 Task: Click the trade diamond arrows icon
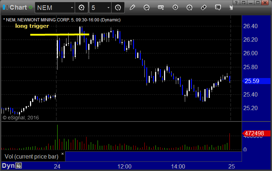[204, 7]
